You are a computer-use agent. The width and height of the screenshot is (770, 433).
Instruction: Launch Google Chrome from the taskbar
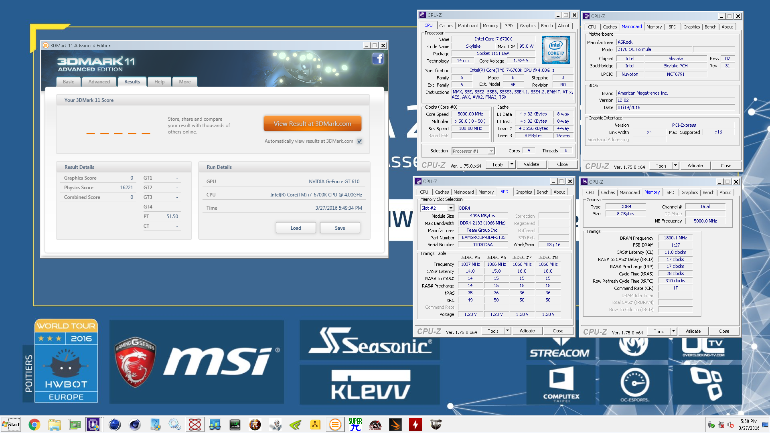pyautogui.click(x=34, y=425)
